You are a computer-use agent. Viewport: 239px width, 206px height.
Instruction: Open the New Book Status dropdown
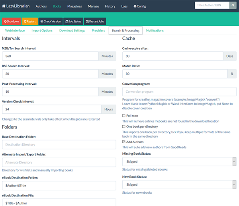(x=179, y=185)
